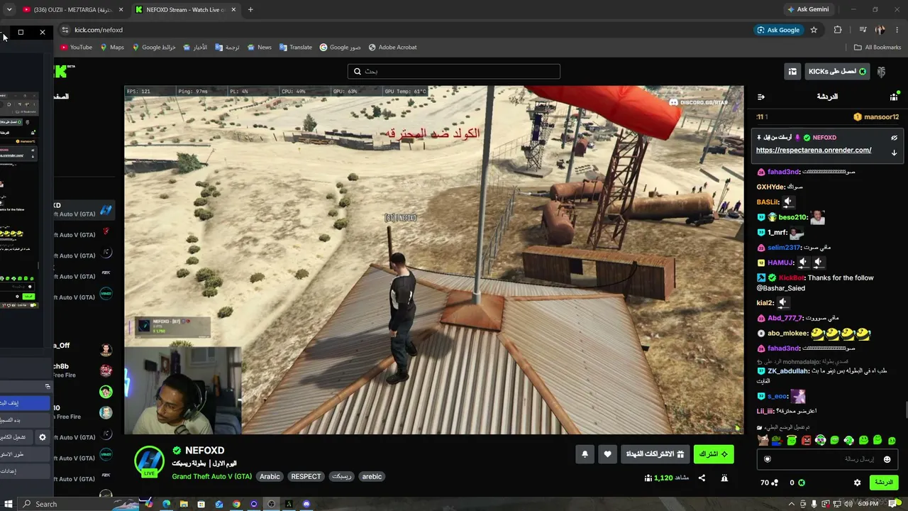The image size is (908, 511).
Task: Open ZK_abdullah's username in chat
Action: [x=788, y=371]
